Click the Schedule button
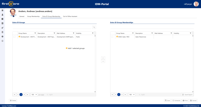Viewport: 201px width, 107px height. (176, 100)
